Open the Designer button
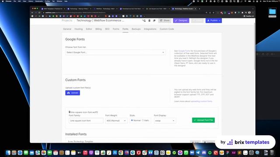The width and height of the screenshot is (280, 157). coord(181,20)
